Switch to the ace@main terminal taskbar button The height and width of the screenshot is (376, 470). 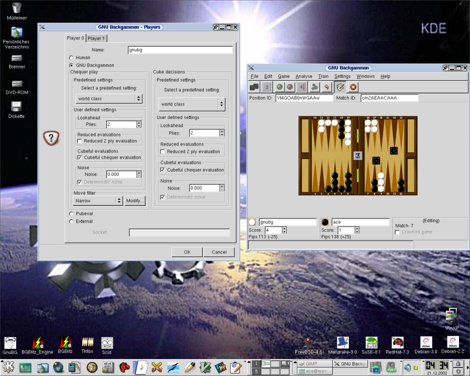[x=314, y=371]
